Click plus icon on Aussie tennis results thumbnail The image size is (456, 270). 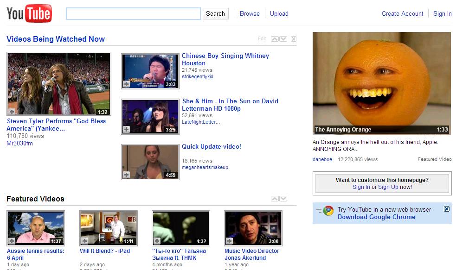[x=12, y=241]
